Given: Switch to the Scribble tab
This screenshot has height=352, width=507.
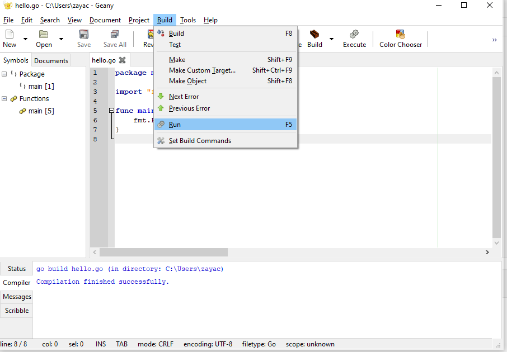Looking at the screenshot, I should [x=16, y=310].
